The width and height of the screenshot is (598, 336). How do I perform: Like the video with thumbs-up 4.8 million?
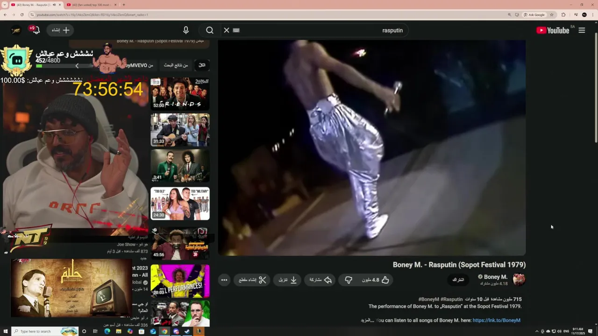pos(375,280)
